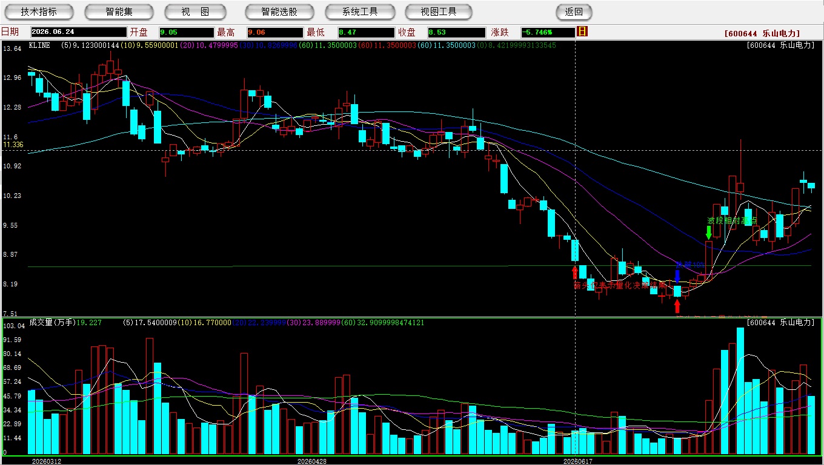The image size is (824, 465).
Task: Click the yellow (10) MA value 9.55900001
Action: click(149, 45)
